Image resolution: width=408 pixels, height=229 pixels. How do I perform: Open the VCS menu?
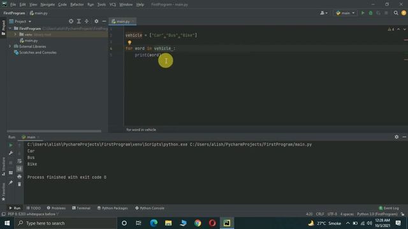tap(112, 4)
